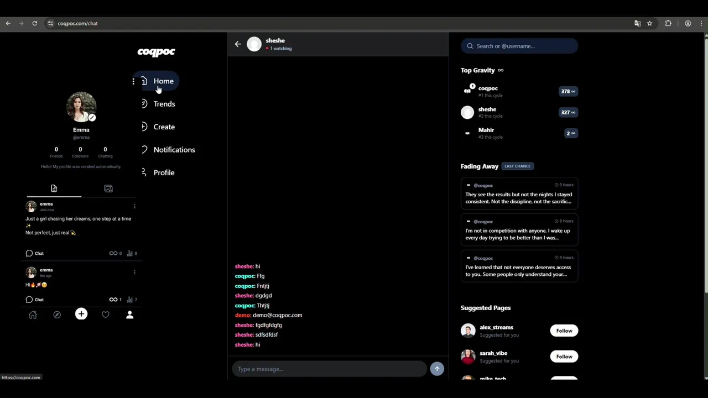Screen dimensions: 708x398
Task: Send the message with the arrow button
Action: click(x=437, y=369)
